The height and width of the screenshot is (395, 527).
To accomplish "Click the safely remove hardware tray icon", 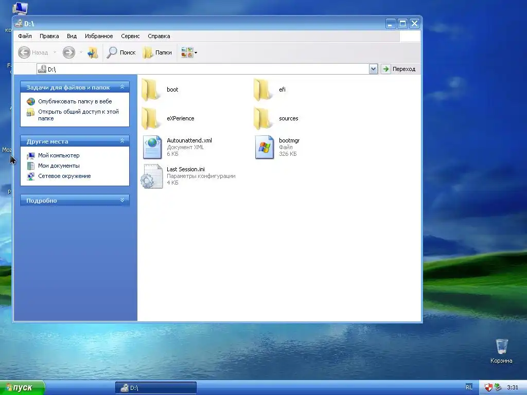I will tap(498, 387).
